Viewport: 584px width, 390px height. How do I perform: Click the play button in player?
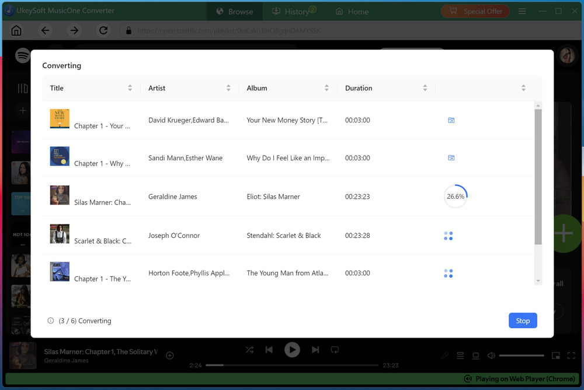(x=293, y=349)
